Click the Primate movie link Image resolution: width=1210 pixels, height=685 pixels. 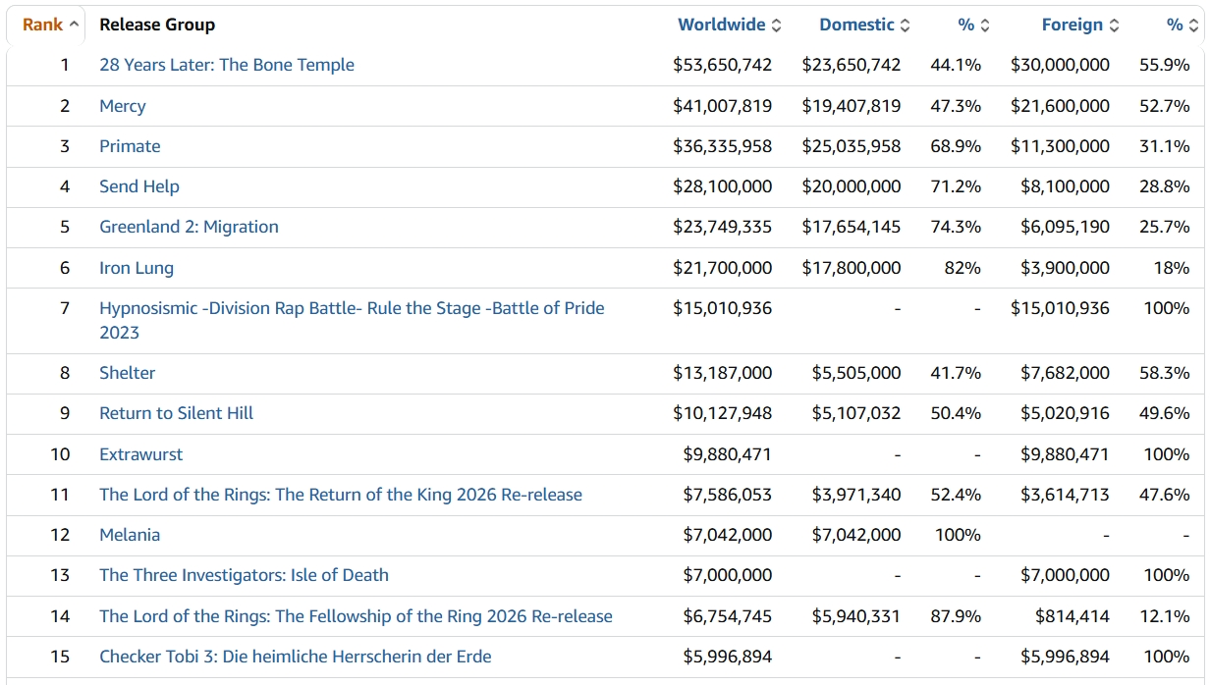coord(130,146)
